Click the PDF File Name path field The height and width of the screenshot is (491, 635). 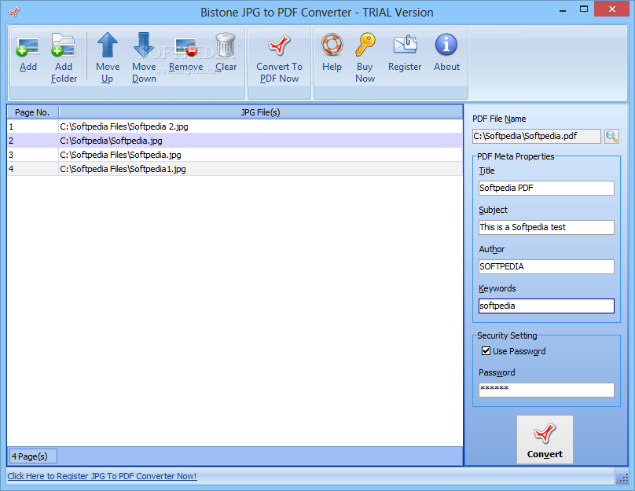coord(536,137)
